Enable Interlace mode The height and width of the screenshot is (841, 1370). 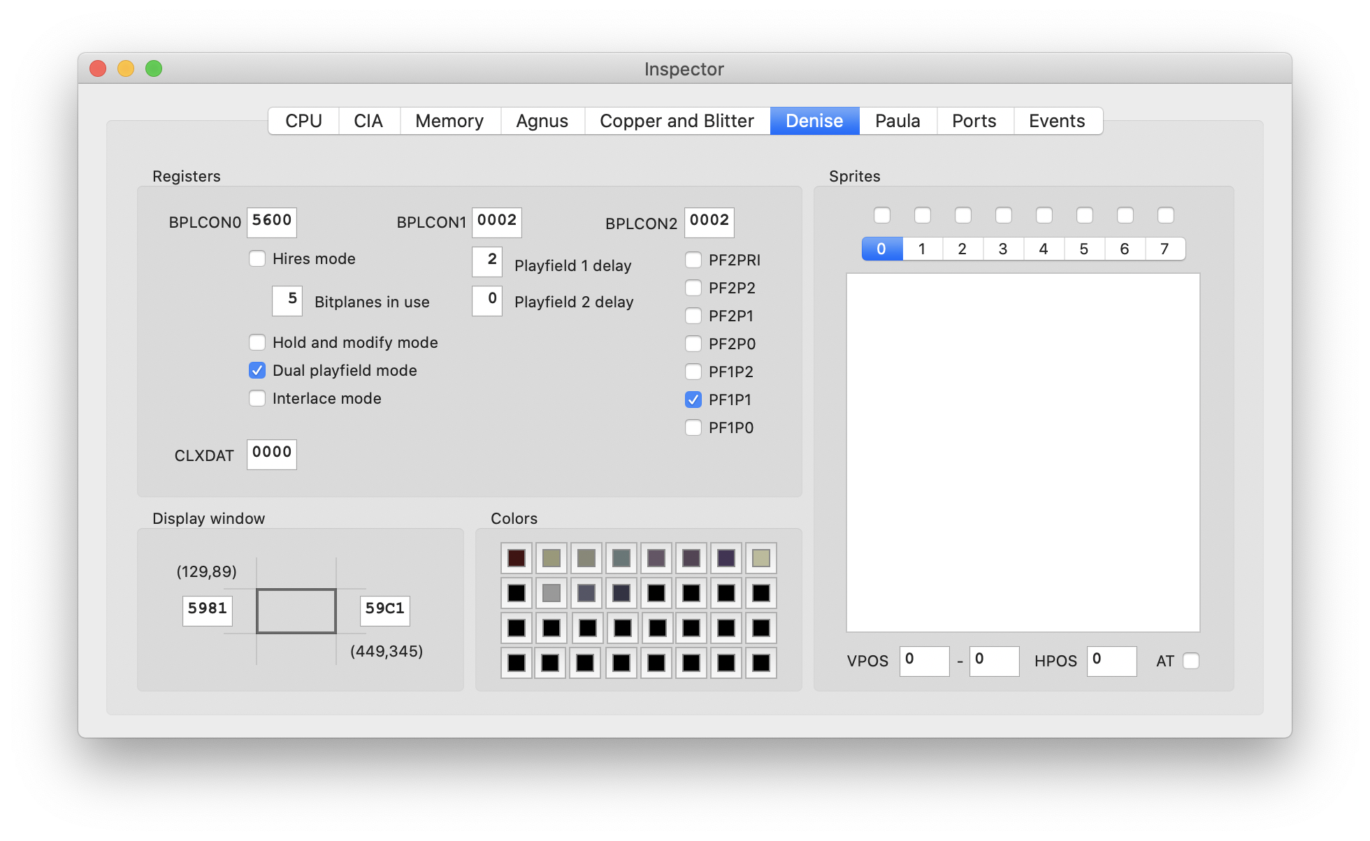257,398
